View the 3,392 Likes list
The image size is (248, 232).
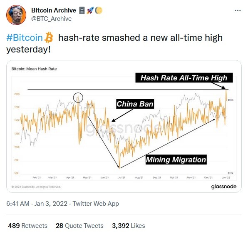coord(129,225)
